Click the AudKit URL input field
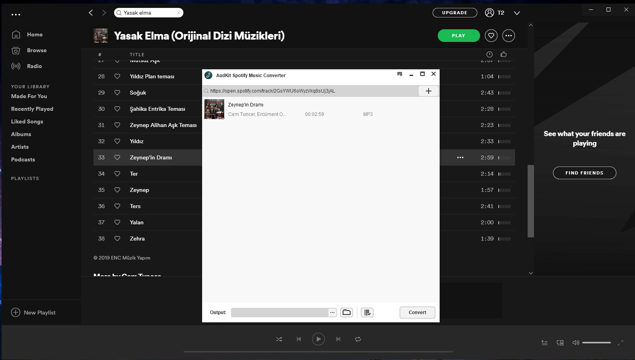635x360 pixels. [311, 91]
